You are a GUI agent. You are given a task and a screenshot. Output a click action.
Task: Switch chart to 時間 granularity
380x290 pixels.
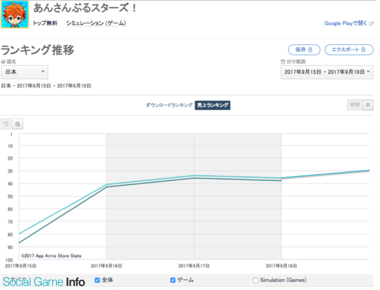click(355, 105)
